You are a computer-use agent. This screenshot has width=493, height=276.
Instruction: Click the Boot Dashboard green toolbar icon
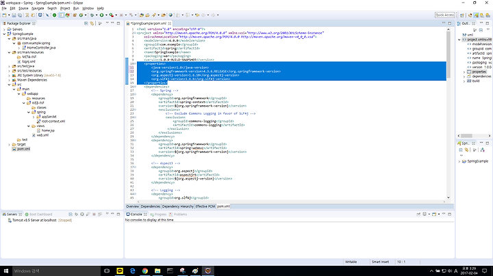click(54, 15)
